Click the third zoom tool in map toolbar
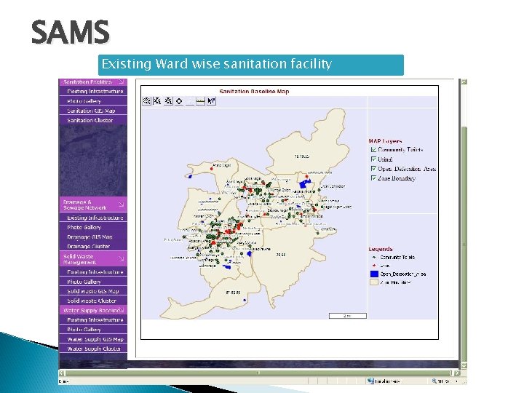524x393 pixels. click(168, 101)
